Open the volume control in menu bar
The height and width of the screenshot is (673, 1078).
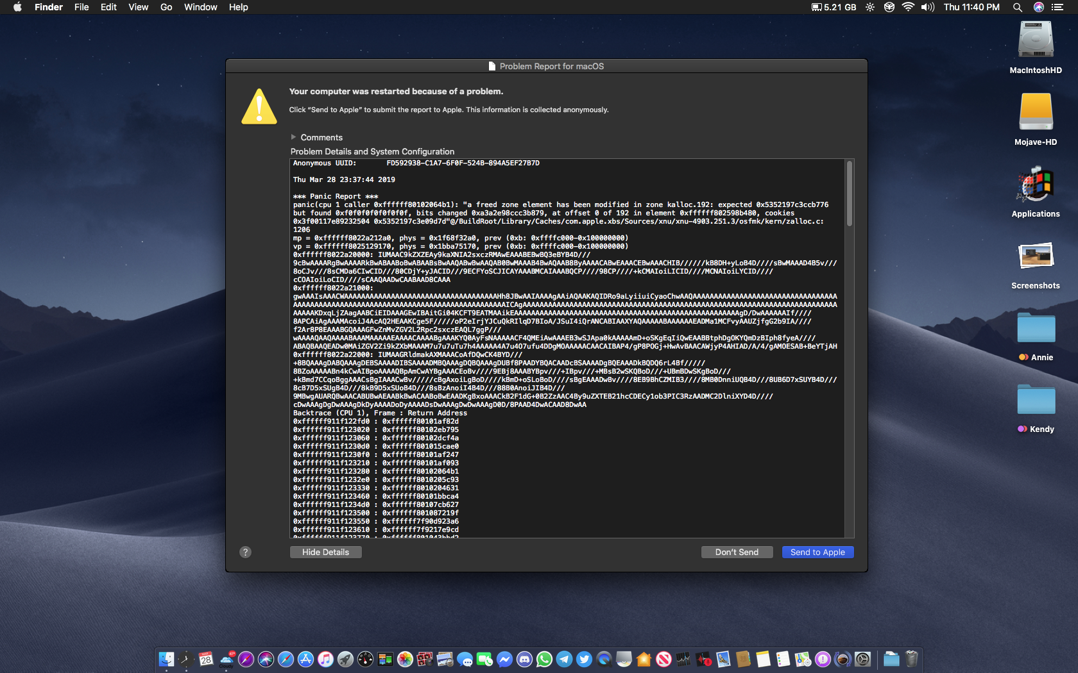click(928, 7)
